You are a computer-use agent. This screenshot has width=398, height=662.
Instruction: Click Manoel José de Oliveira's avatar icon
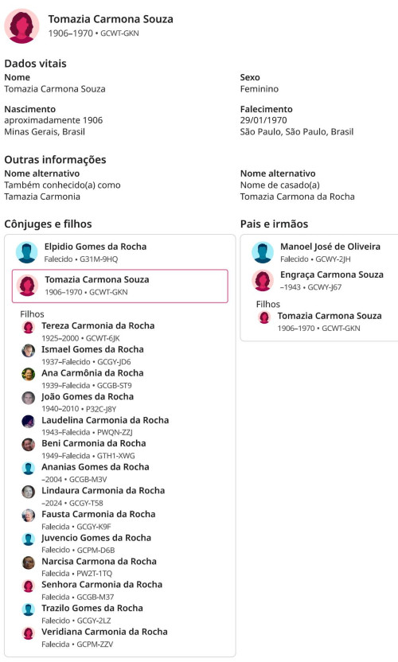(x=263, y=252)
